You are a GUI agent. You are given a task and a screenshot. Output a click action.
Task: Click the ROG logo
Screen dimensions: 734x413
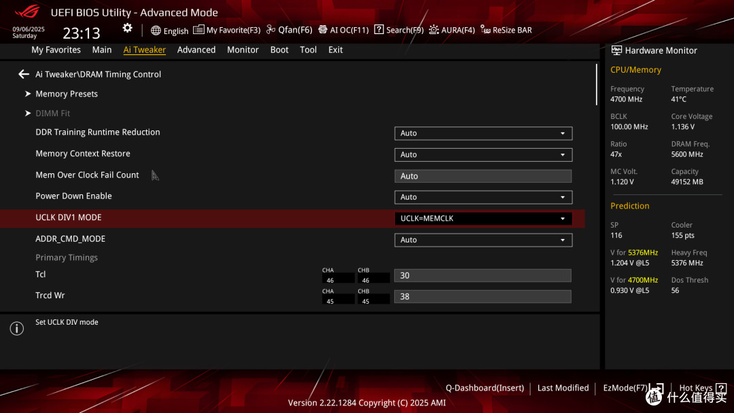pyautogui.click(x=27, y=12)
